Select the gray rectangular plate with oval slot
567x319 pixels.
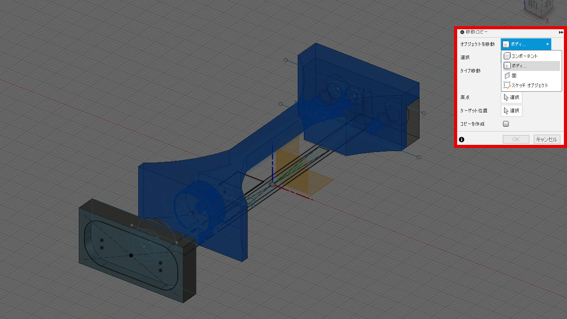click(111, 270)
